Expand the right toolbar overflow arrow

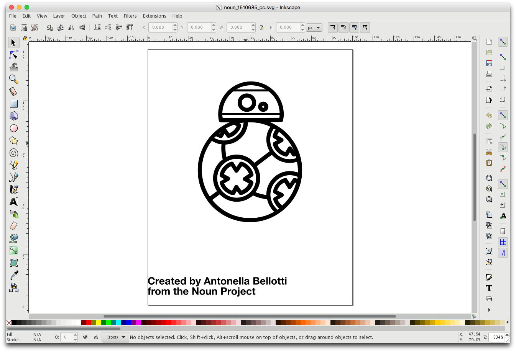point(489,310)
